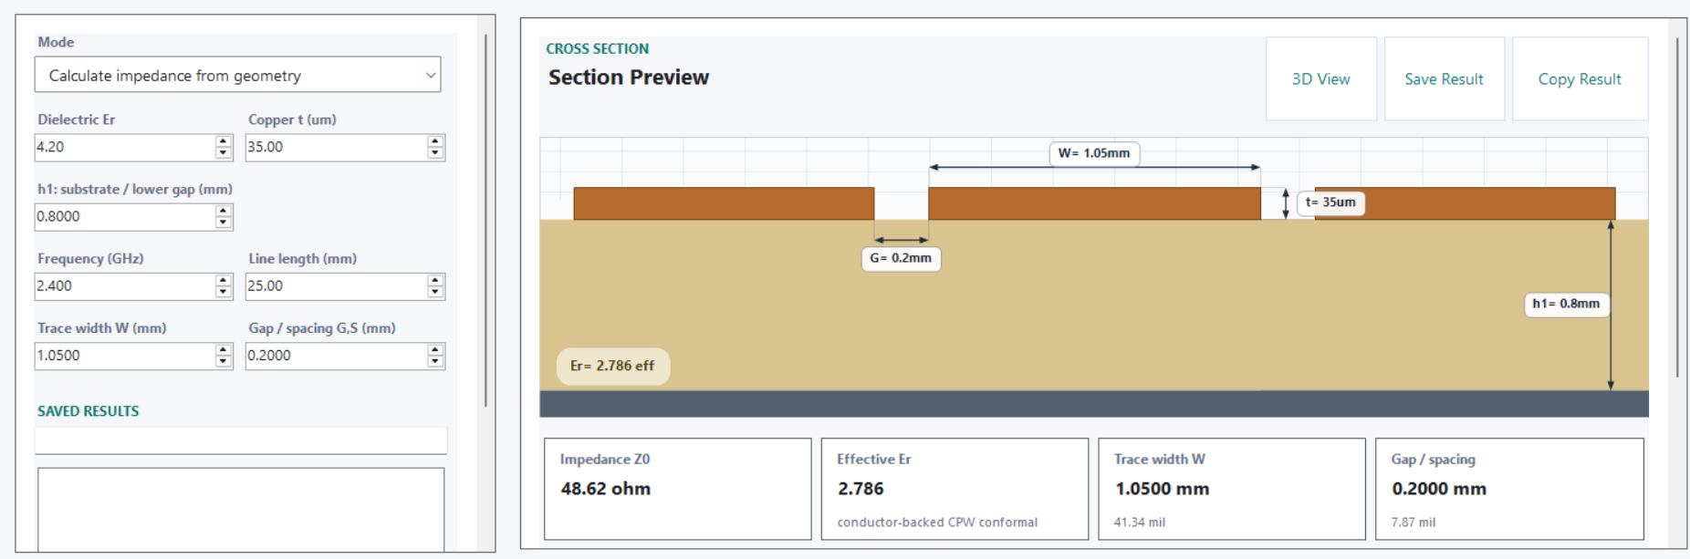Click the Copy Result button
The image size is (1690, 559).
pos(1580,78)
